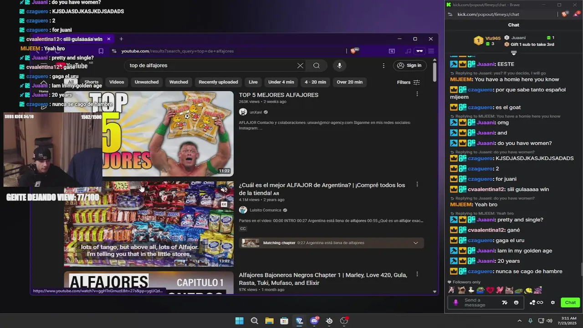
Task: Open more options for Alfajores Bajoneros Negros video
Action: coord(417,274)
